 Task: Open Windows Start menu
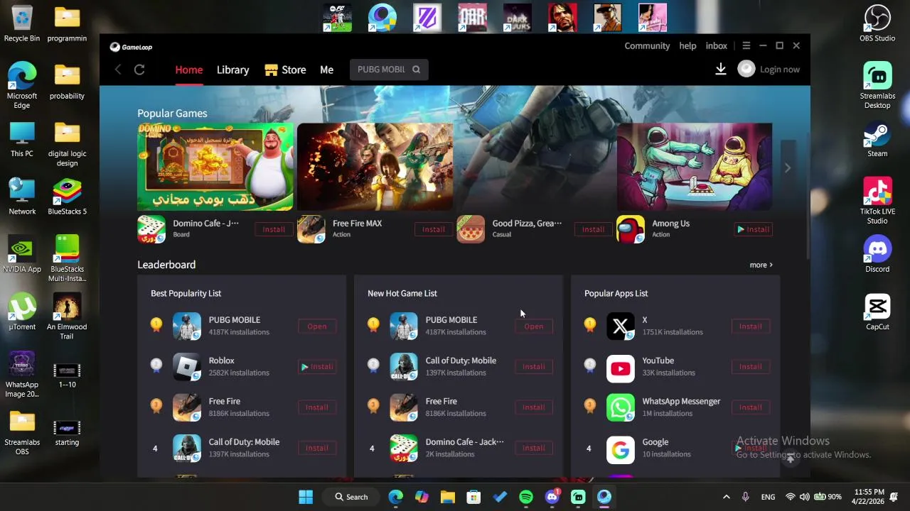(306, 497)
